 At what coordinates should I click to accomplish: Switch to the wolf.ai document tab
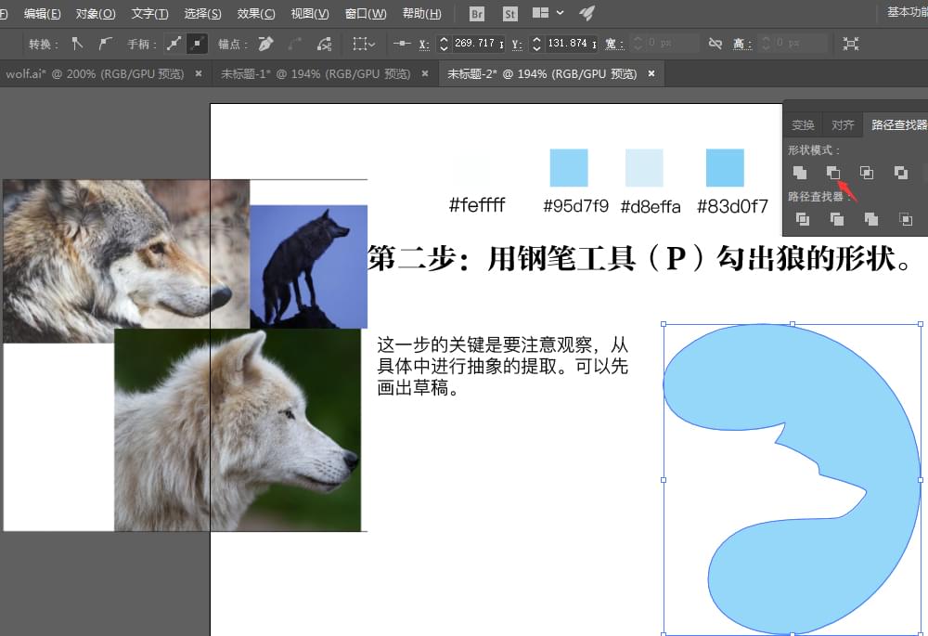coord(95,74)
